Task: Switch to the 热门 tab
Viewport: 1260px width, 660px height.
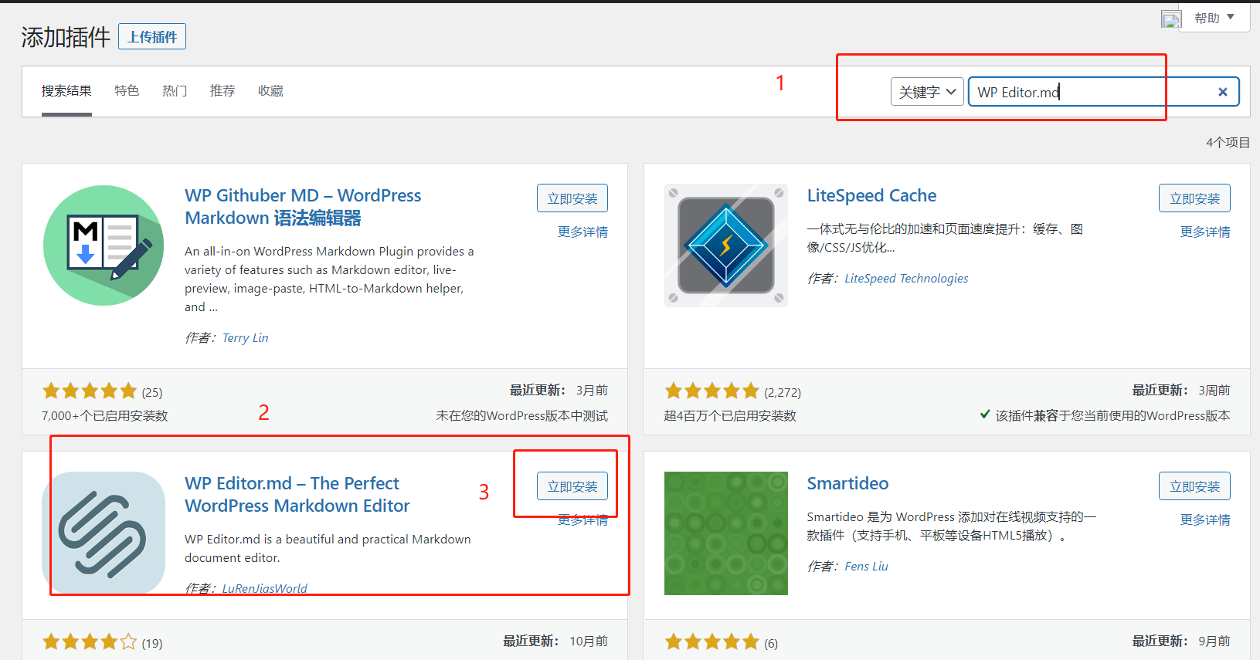Action: point(175,91)
